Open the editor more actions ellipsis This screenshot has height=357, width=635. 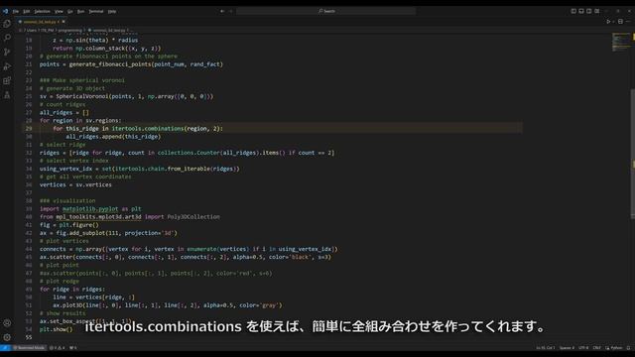point(628,22)
